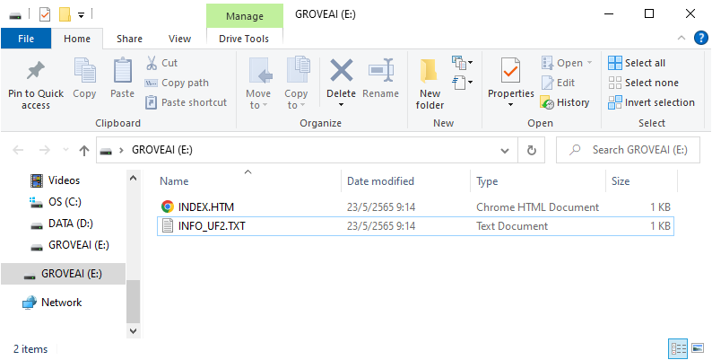Create a New folder from ribbon
The width and height of the screenshot is (712, 360).
[x=430, y=84]
